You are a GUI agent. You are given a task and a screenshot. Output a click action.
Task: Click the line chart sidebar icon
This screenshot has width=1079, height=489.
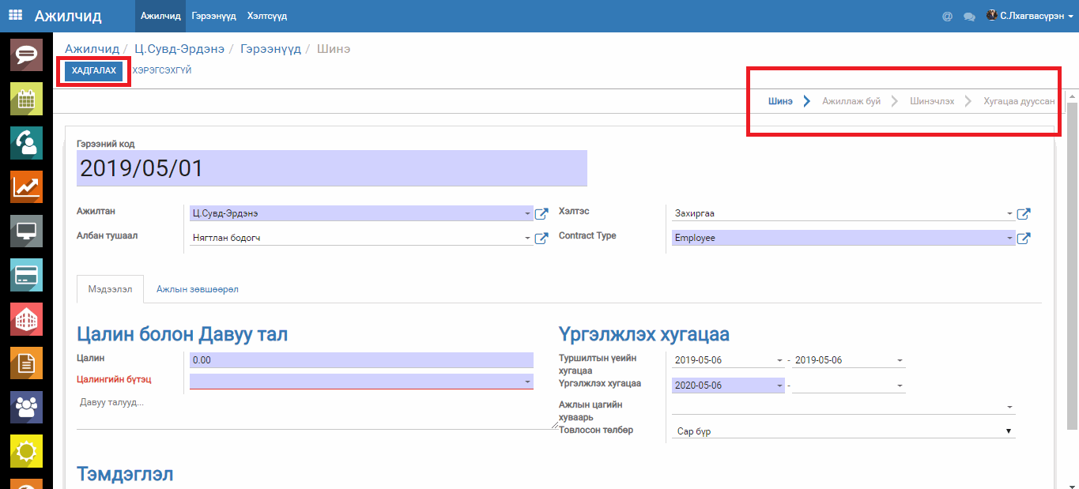[x=26, y=187]
